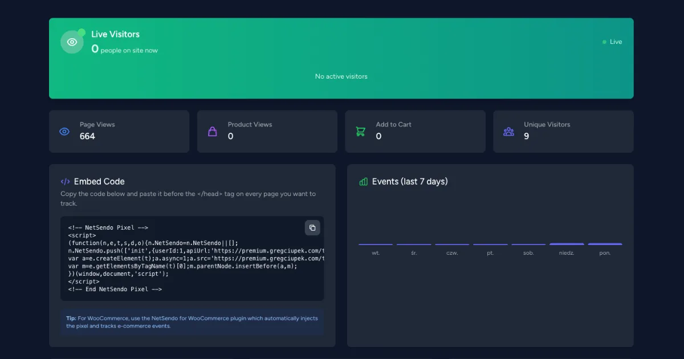Screen dimensions: 684x359
Task: Open the Product Views stat card
Action: (x=267, y=132)
